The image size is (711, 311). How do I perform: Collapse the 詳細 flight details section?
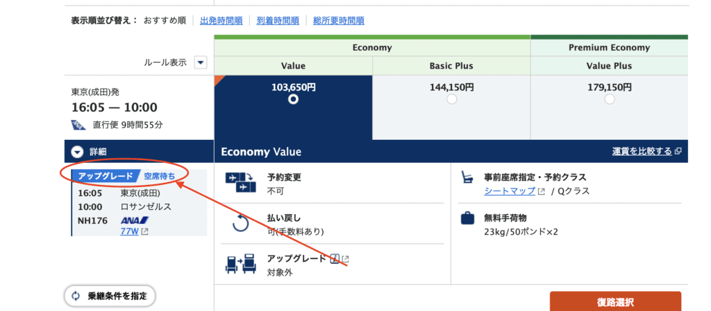pyautogui.click(x=77, y=152)
